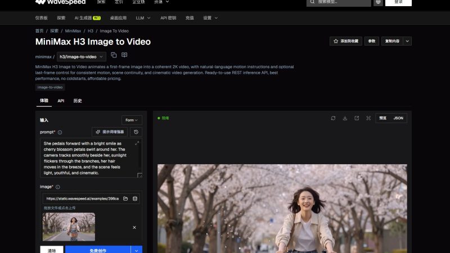Click the output video preview image

[282, 209]
